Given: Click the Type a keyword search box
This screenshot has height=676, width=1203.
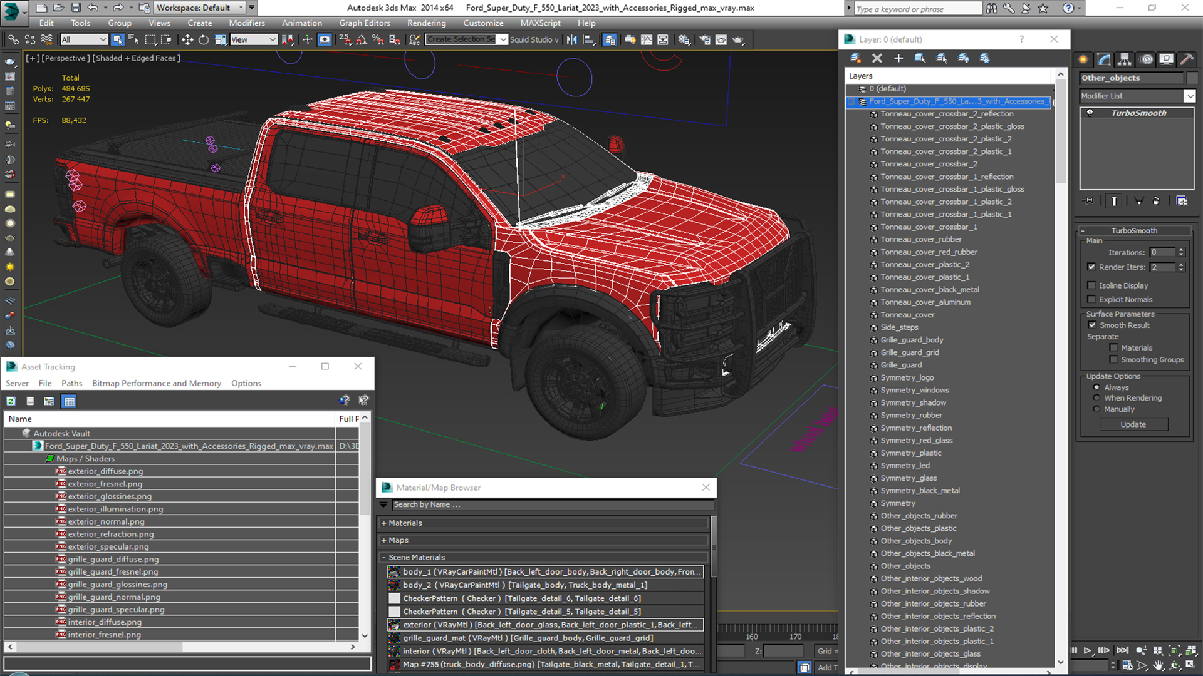Looking at the screenshot, I should click(917, 9).
